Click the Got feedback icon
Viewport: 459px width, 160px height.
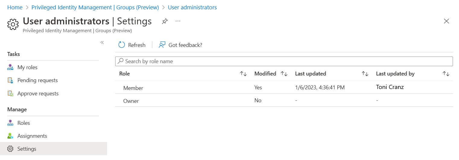click(162, 45)
